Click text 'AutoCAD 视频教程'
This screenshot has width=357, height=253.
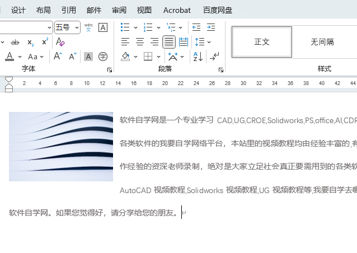pyautogui.click(x=152, y=190)
